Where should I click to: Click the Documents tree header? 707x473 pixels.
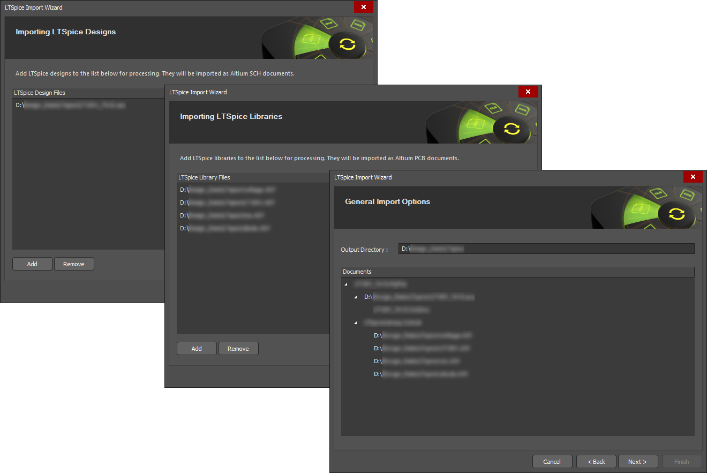coord(517,272)
